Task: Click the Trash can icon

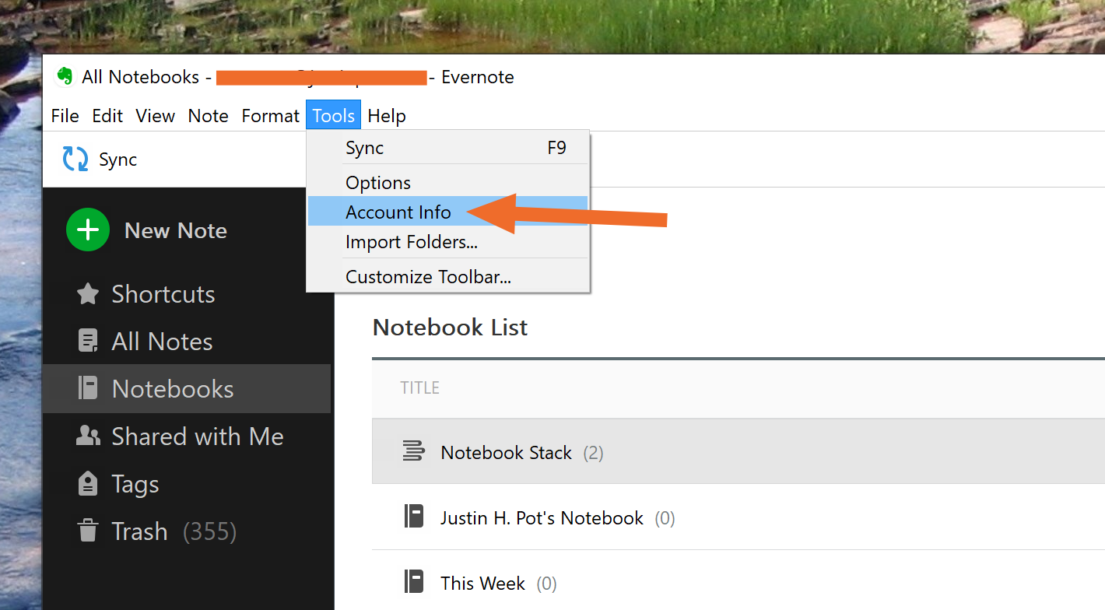Action: 88,531
